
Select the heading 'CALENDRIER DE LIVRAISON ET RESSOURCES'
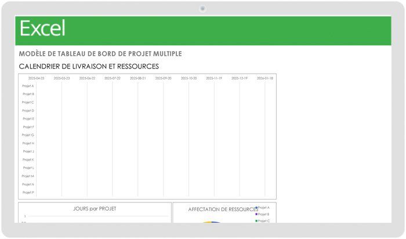point(89,67)
